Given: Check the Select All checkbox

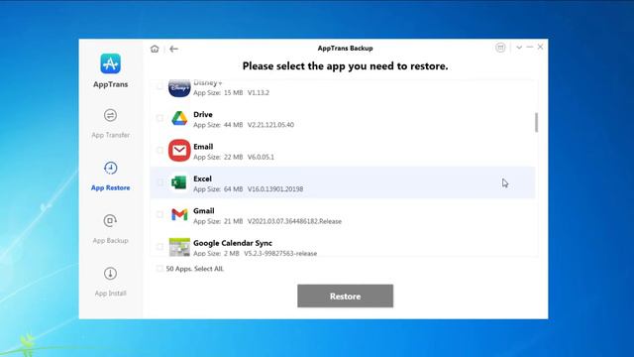Looking at the screenshot, I should point(159,269).
